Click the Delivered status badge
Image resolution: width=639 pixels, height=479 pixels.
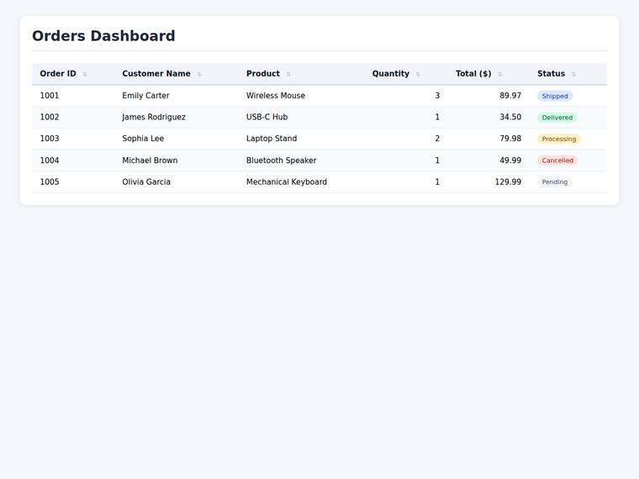(557, 118)
